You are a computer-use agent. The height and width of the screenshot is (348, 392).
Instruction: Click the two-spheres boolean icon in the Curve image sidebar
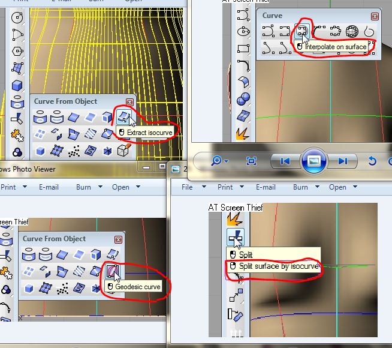coord(243,99)
